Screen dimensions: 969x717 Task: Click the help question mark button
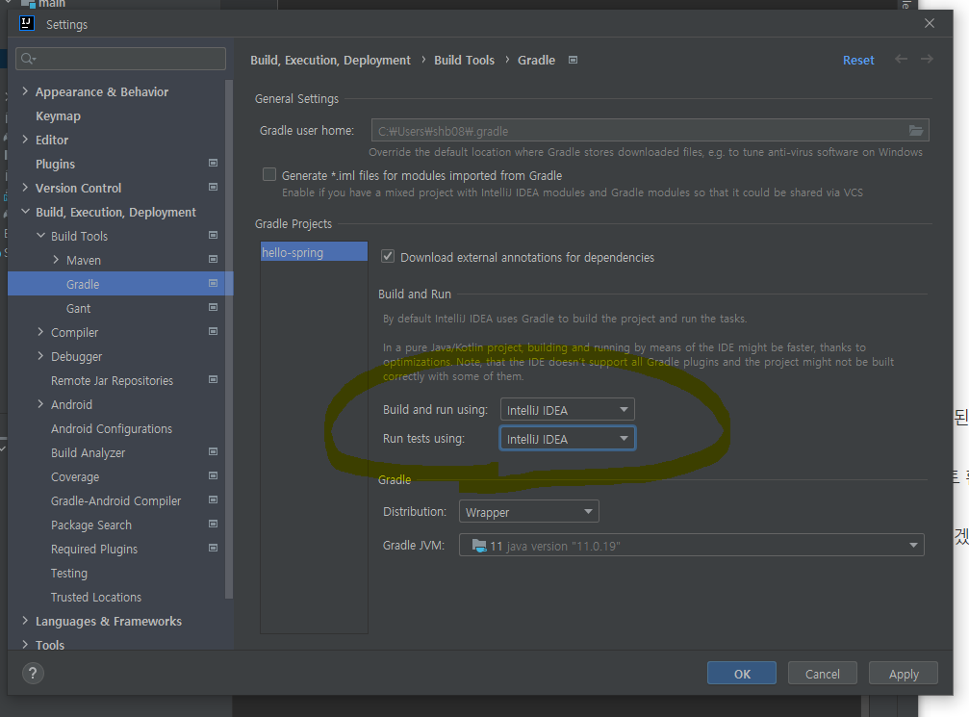point(33,673)
